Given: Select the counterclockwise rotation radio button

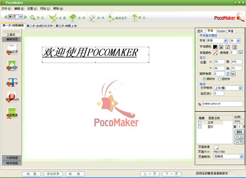Looking at the screenshot, I should 219,79.
